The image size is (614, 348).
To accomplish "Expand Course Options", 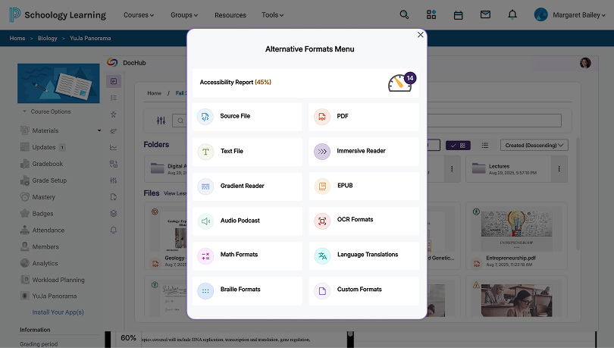I will [46, 111].
